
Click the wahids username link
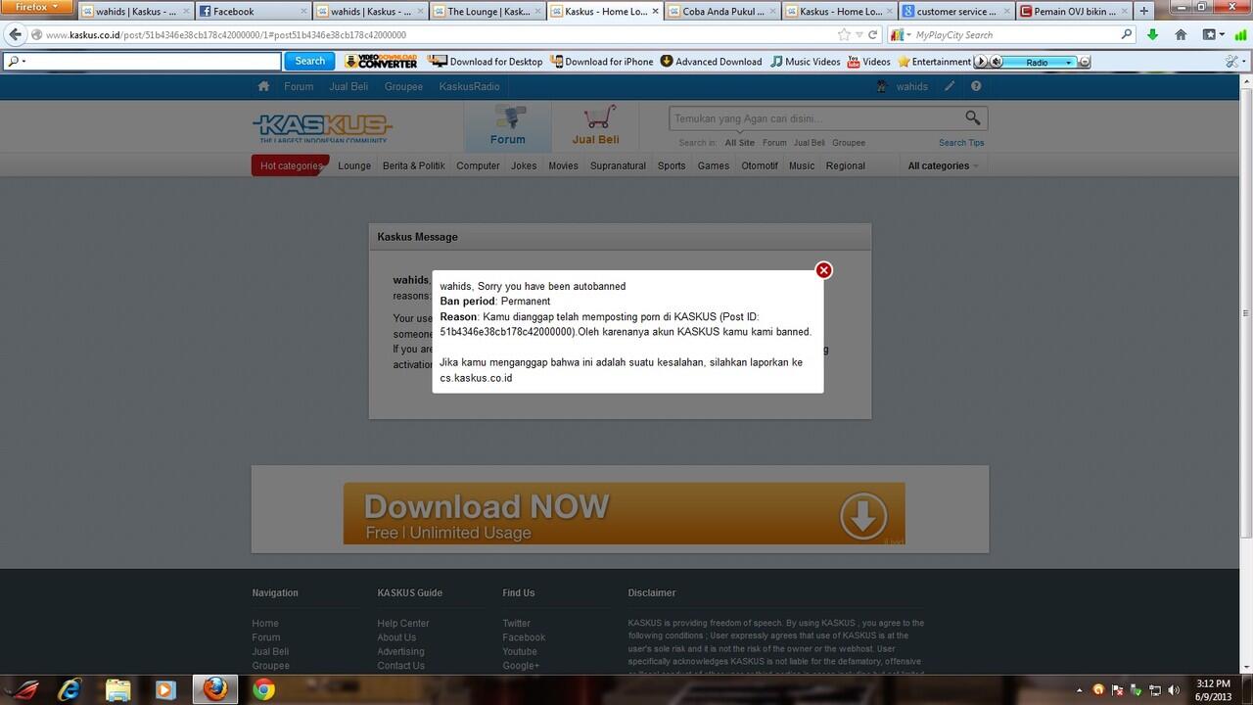click(x=911, y=86)
